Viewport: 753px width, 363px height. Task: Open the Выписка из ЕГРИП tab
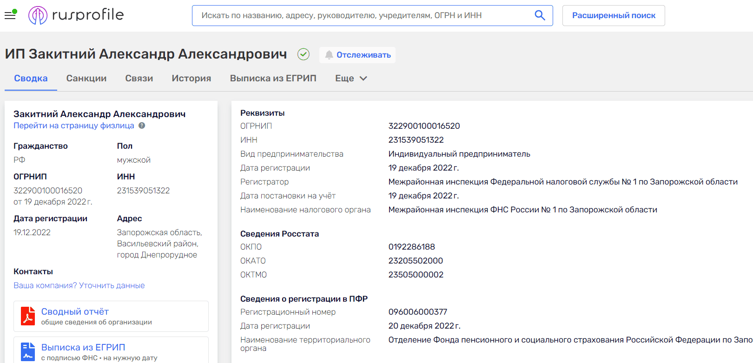273,79
